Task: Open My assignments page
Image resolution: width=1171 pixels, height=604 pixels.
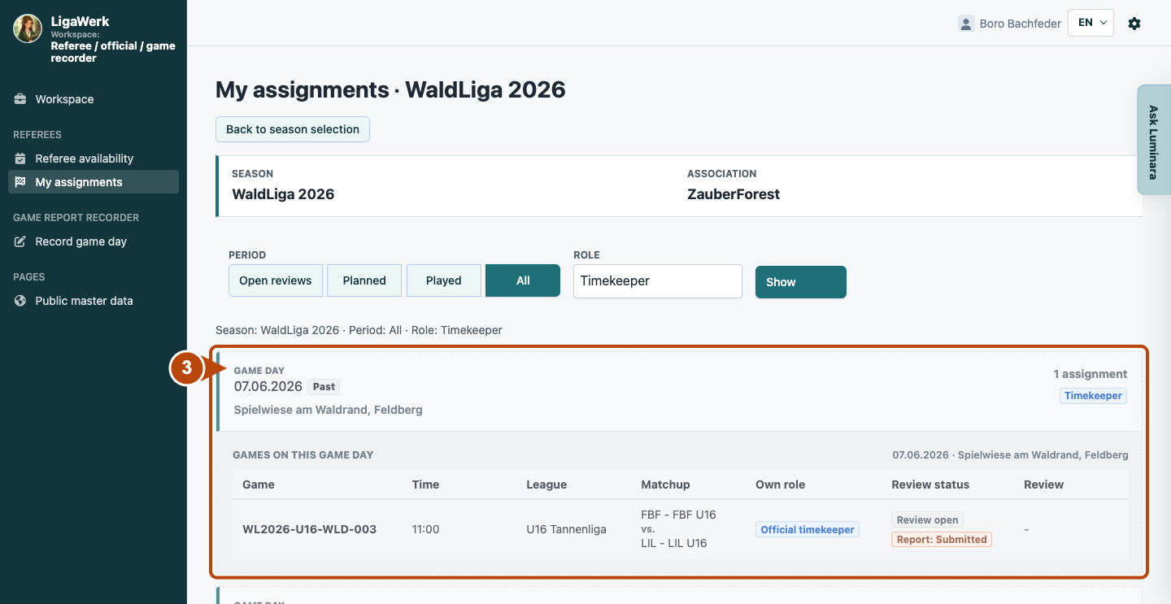Action: (x=94, y=182)
